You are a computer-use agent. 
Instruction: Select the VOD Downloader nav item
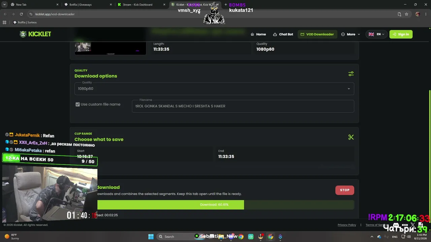pyautogui.click(x=317, y=34)
